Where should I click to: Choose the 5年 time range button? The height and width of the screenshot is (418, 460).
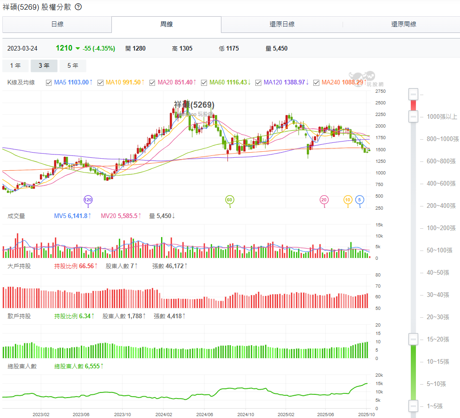click(73, 66)
